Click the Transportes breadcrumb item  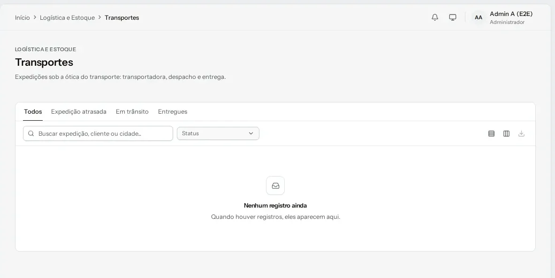pyautogui.click(x=122, y=18)
